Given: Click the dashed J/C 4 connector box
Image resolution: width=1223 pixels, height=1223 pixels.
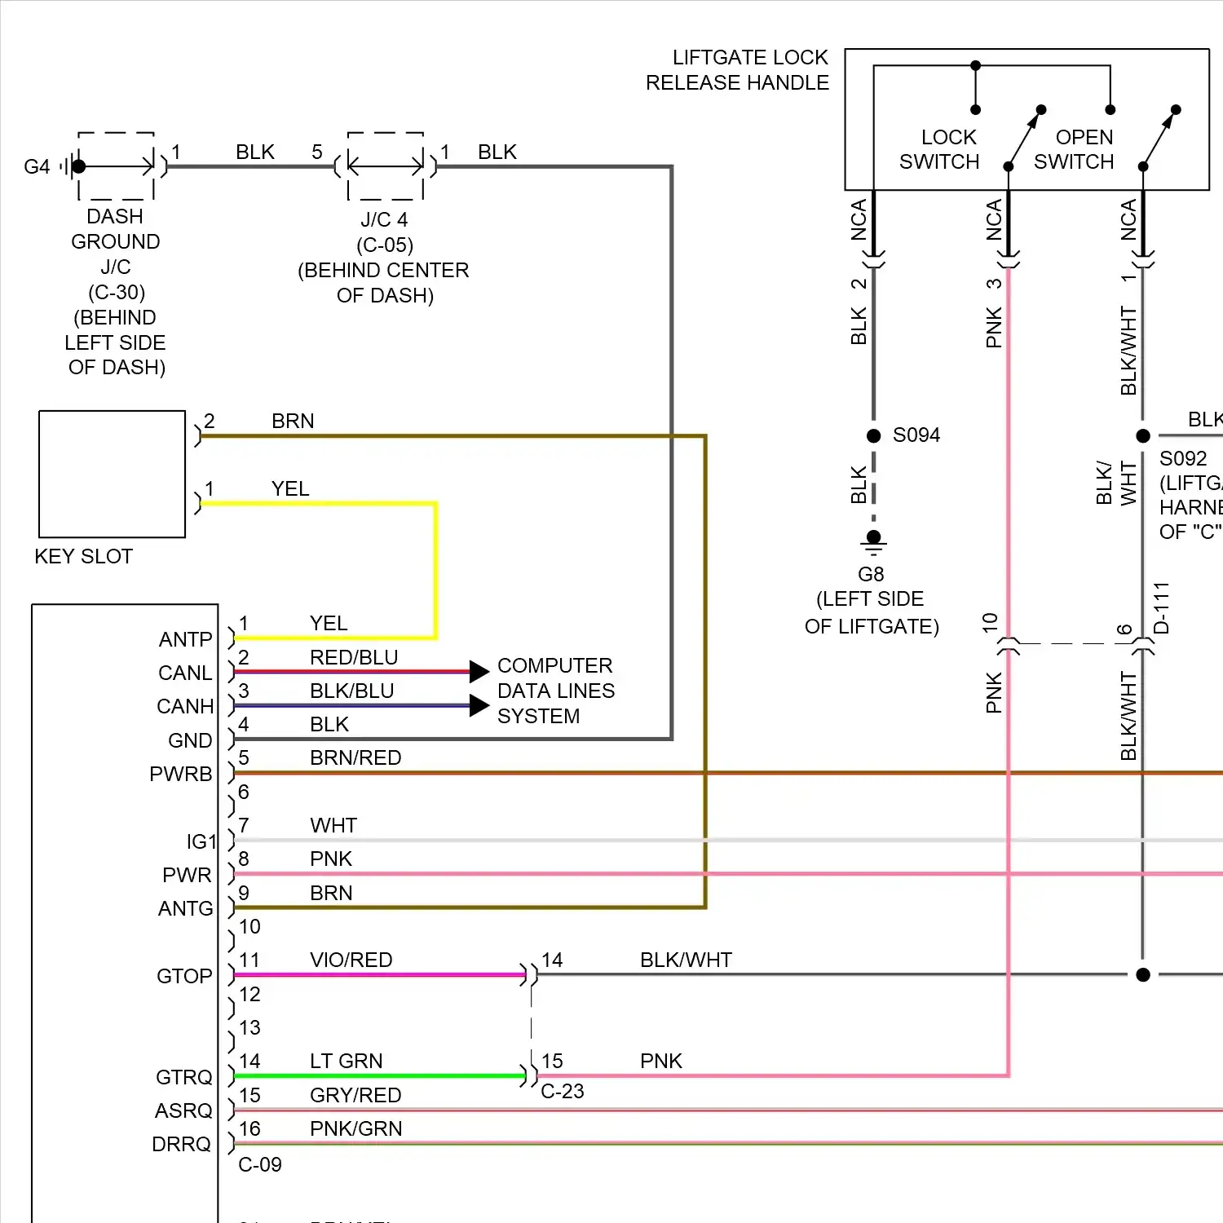Looking at the screenshot, I should click(x=386, y=166).
